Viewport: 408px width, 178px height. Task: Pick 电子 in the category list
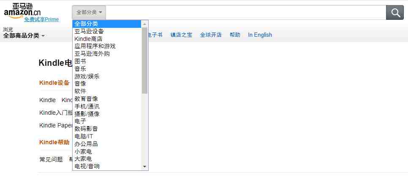[x=107, y=121]
